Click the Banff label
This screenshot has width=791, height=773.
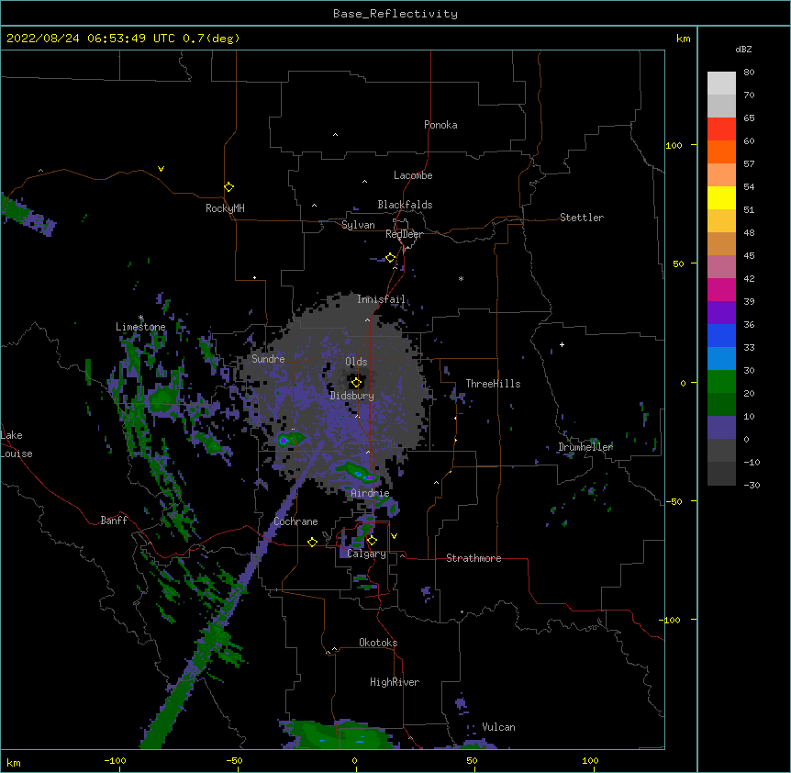114,521
